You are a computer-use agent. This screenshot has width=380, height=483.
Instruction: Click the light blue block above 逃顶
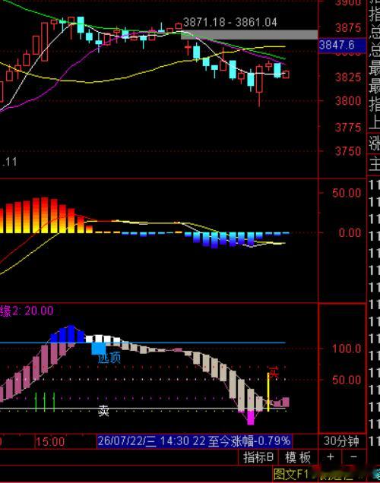tap(99, 349)
